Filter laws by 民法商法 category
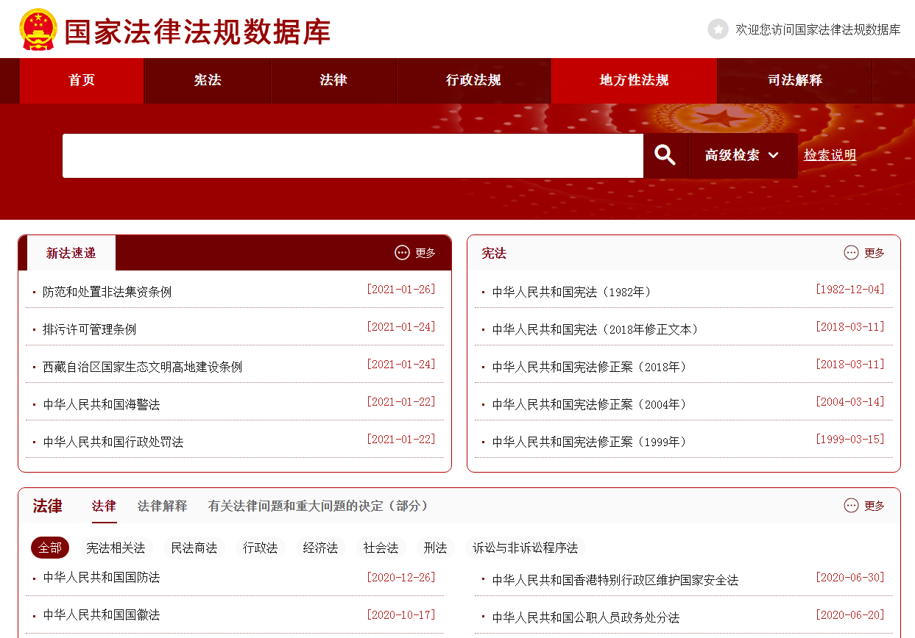This screenshot has width=915, height=638. click(194, 548)
